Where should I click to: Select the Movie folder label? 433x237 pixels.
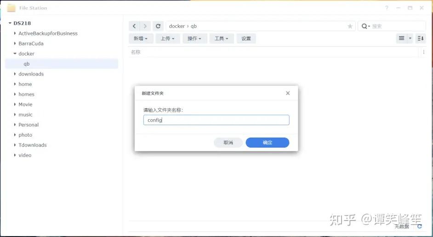(x=25, y=105)
